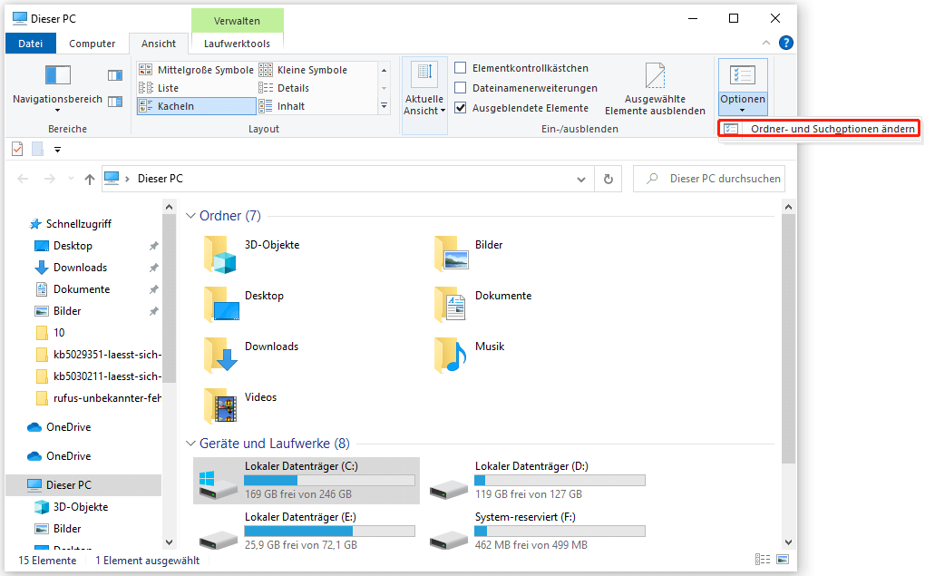
Task: Click the refresh button beside address bar
Action: [x=609, y=179]
